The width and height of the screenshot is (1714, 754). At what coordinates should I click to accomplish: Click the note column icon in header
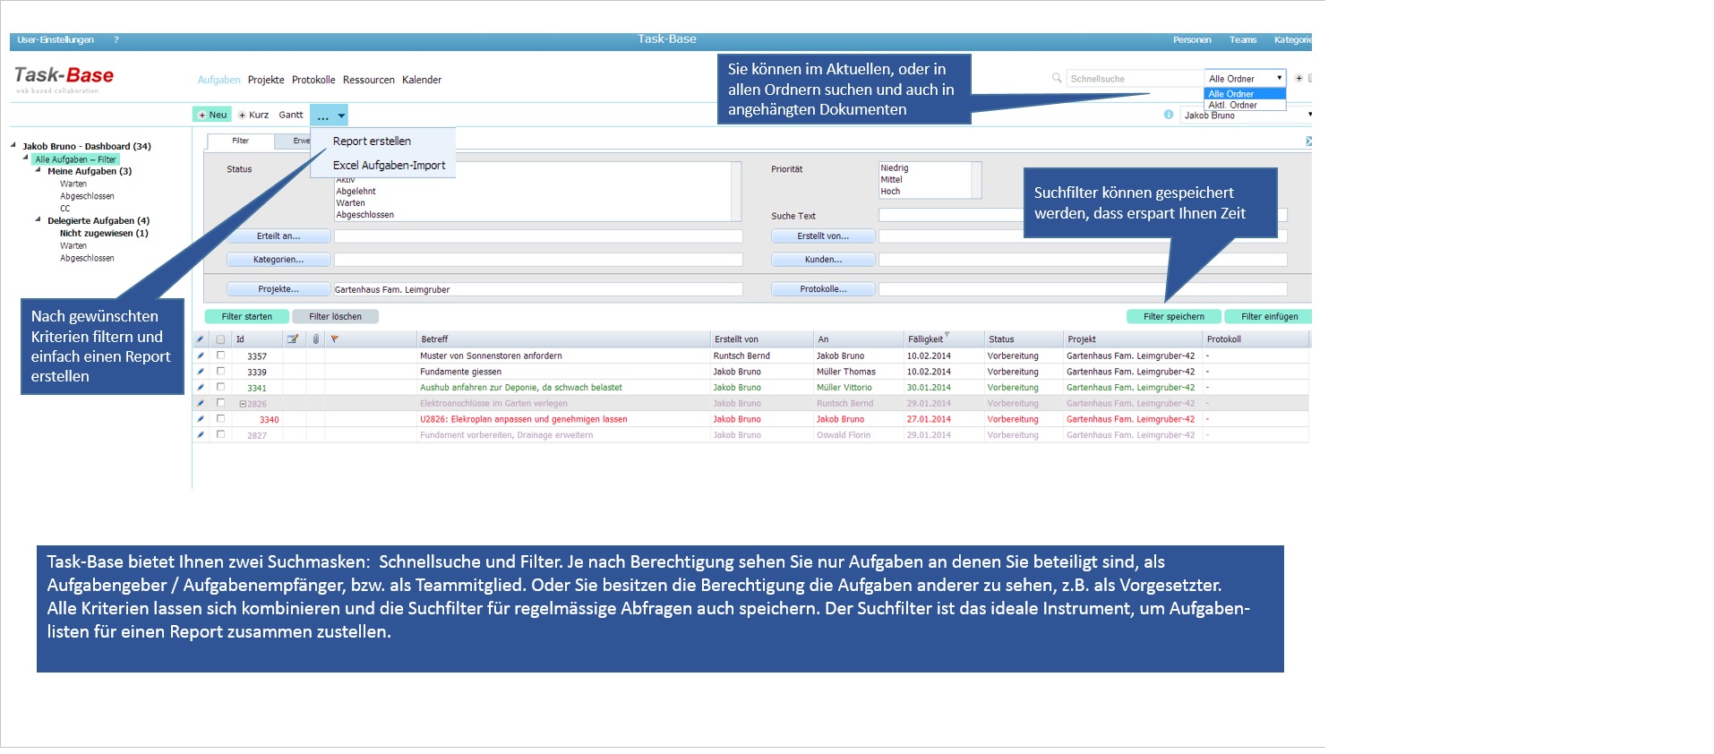pos(293,339)
